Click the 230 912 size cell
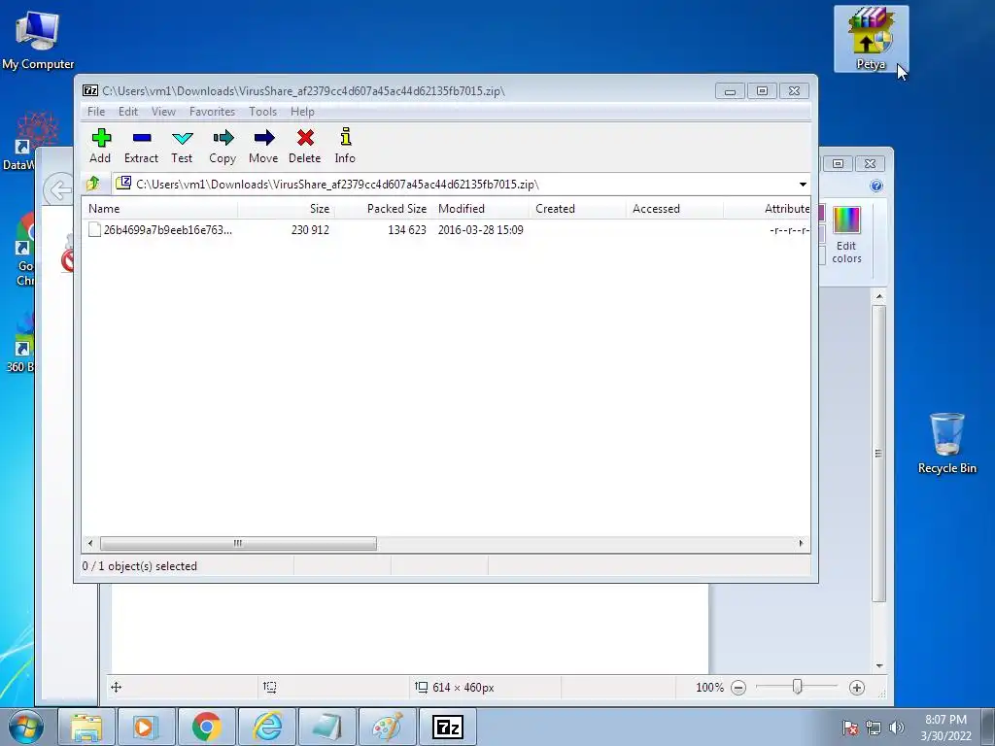 (x=310, y=229)
